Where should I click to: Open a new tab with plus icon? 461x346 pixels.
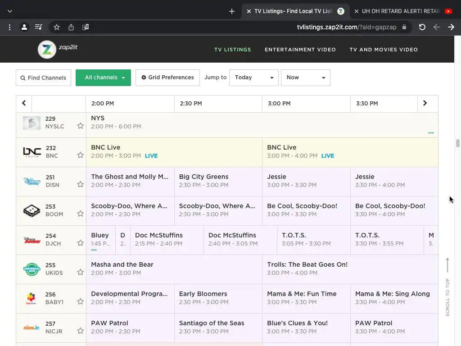click(x=232, y=11)
